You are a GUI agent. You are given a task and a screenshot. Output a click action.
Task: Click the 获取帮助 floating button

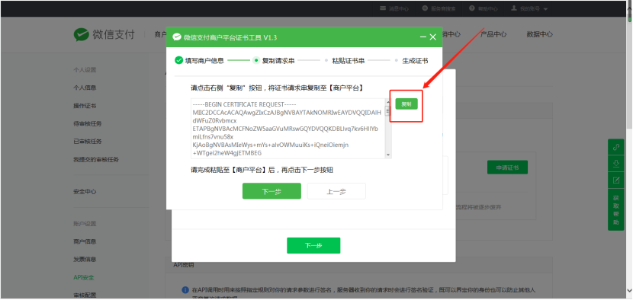(x=616, y=209)
